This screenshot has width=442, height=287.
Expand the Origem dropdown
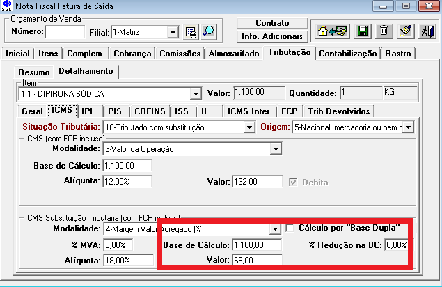[409, 127]
